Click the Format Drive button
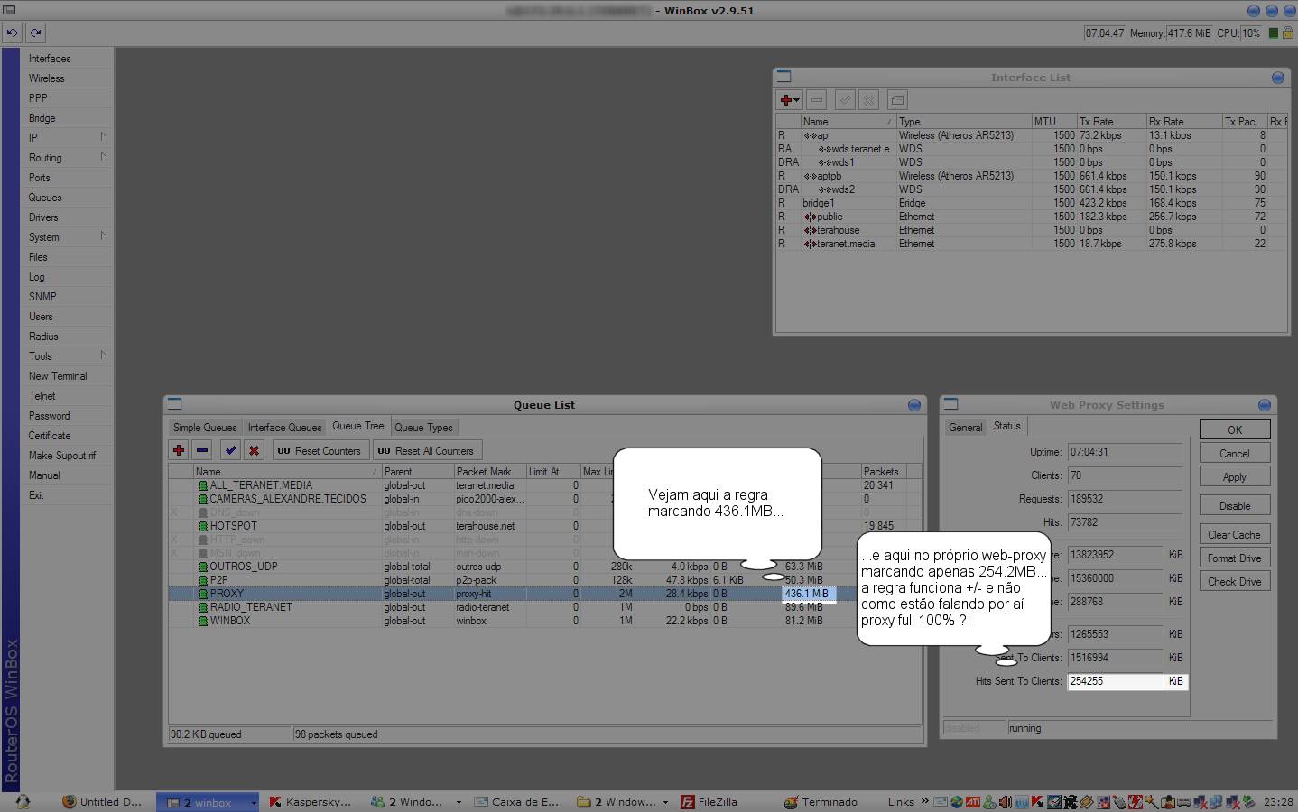 1235,558
